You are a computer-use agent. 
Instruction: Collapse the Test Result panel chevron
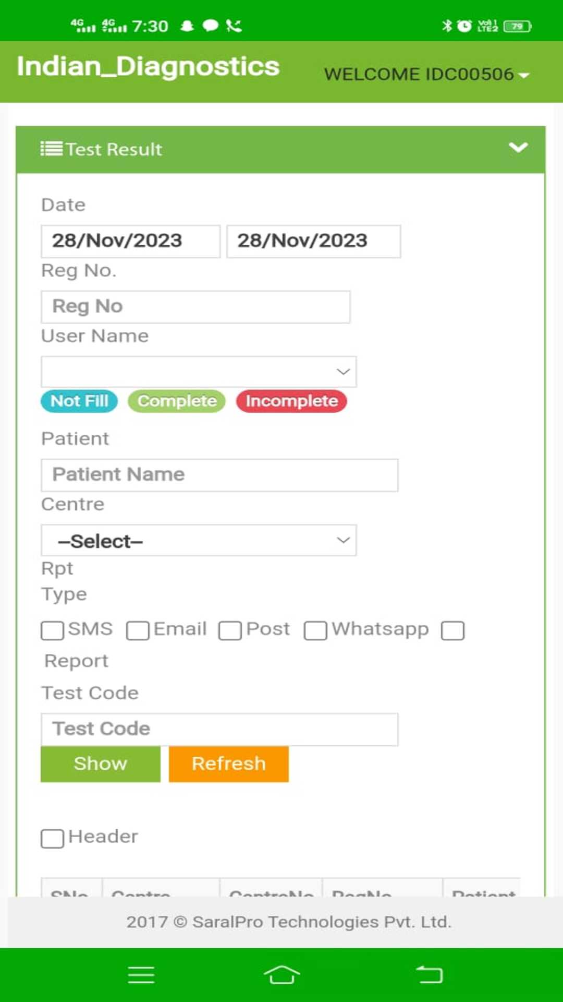[x=518, y=148]
